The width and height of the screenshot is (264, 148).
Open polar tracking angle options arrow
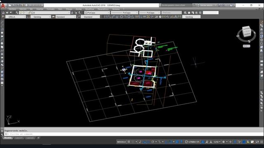(x=156, y=142)
